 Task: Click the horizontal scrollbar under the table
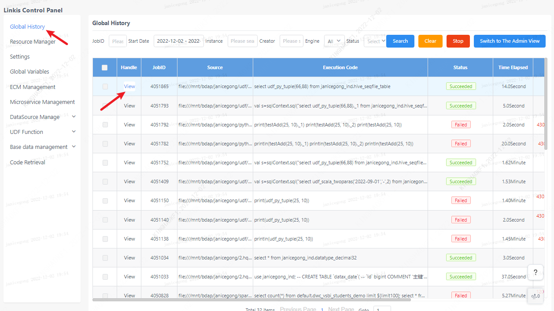pos(251,300)
